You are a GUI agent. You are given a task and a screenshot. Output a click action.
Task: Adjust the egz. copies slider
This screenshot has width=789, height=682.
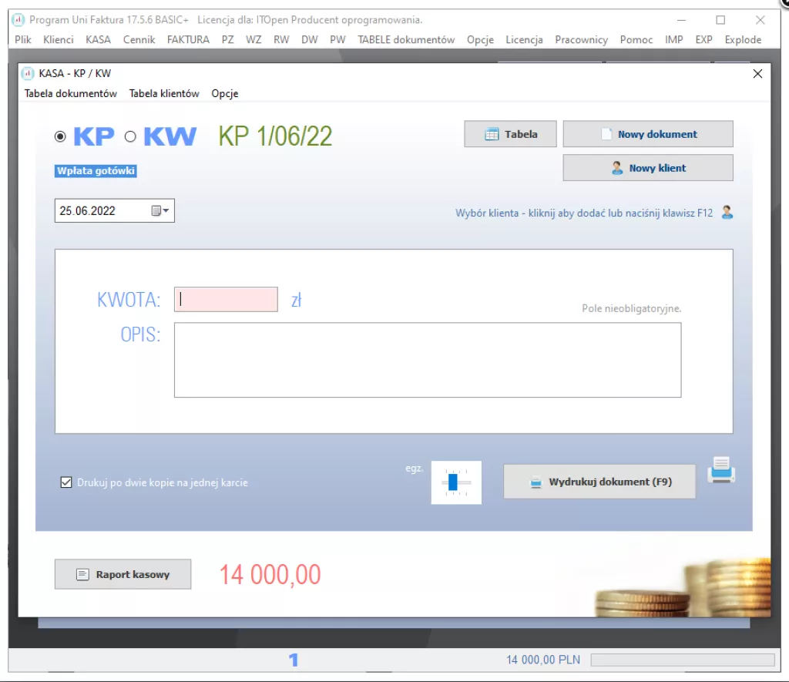pyautogui.click(x=456, y=482)
